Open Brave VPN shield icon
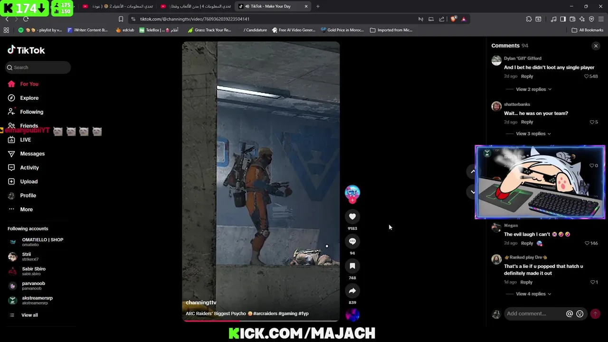 coord(591,19)
